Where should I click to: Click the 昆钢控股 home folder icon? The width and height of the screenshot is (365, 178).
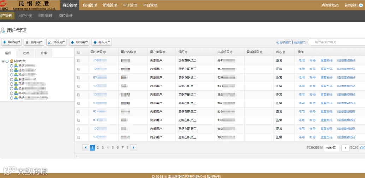pyautogui.click(x=11, y=61)
